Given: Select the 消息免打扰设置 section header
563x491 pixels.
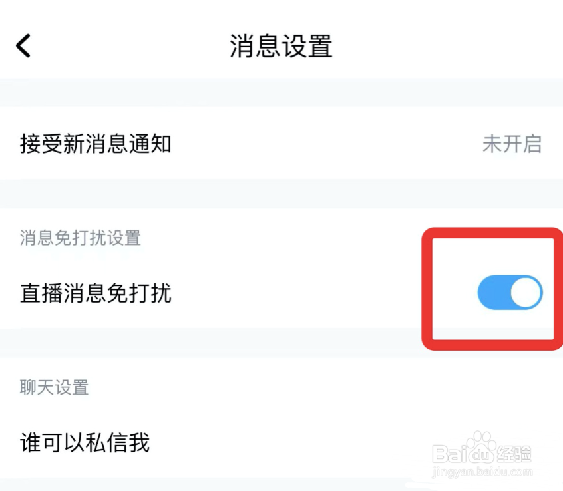Looking at the screenshot, I should (x=81, y=238).
